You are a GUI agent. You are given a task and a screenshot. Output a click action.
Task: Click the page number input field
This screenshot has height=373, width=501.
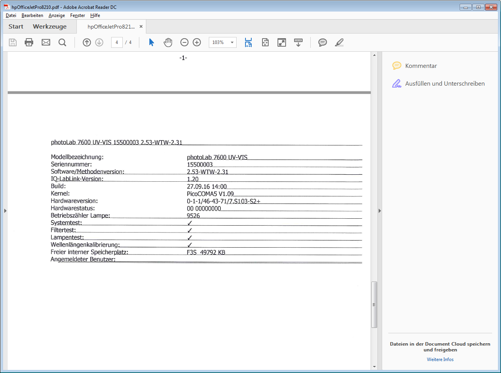[x=117, y=42]
